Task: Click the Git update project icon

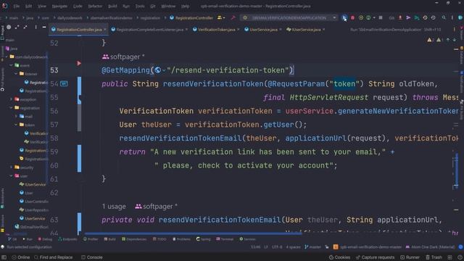Action: click(400, 17)
